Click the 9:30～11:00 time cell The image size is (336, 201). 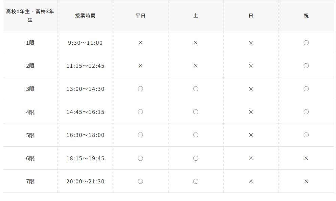tap(85, 43)
